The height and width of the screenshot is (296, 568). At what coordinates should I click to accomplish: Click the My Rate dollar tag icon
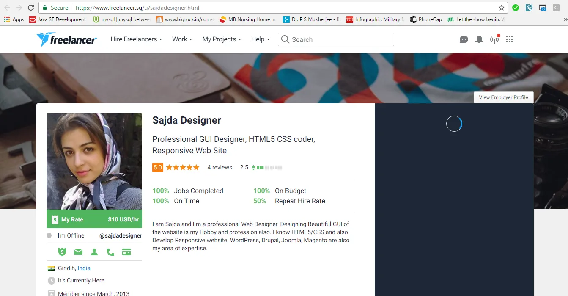(55, 219)
